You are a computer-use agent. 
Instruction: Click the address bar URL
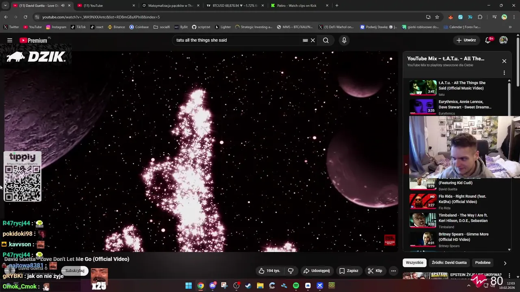click(102, 17)
